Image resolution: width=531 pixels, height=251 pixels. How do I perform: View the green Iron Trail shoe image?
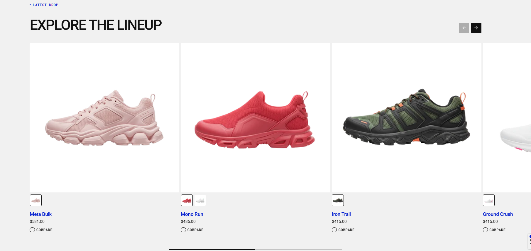(x=407, y=118)
